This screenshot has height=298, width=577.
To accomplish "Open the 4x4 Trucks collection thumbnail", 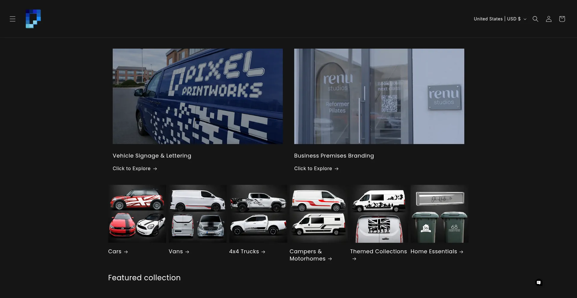I will coord(258,214).
